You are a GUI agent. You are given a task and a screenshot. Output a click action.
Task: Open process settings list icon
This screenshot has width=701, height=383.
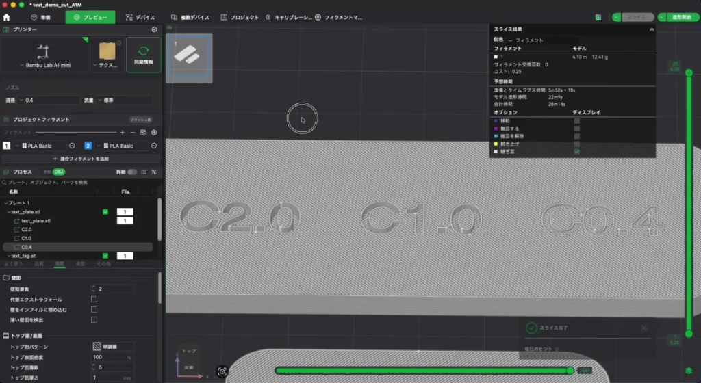point(144,172)
